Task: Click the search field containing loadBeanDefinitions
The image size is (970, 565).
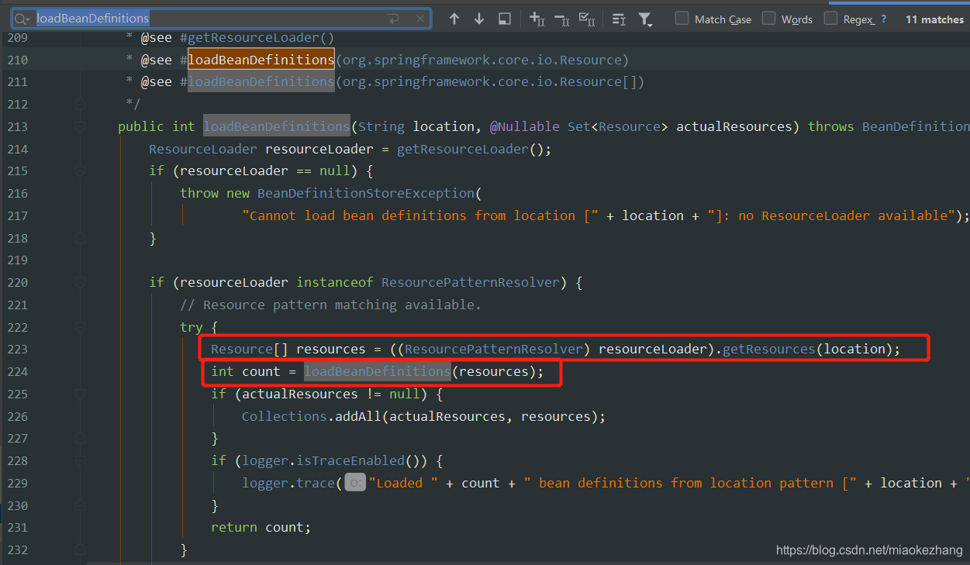Action: pyautogui.click(x=221, y=19)
